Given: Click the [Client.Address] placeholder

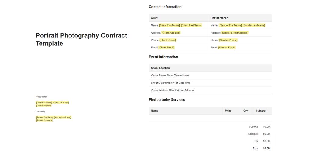Looking at the screenshot, I should point(171,33).
